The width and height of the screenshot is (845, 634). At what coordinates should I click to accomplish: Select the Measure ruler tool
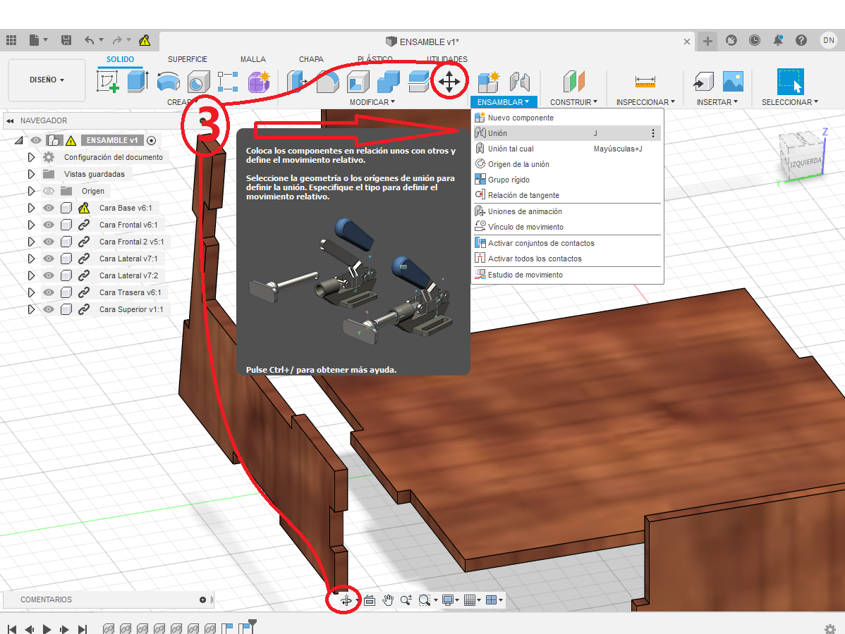point(645,82)
